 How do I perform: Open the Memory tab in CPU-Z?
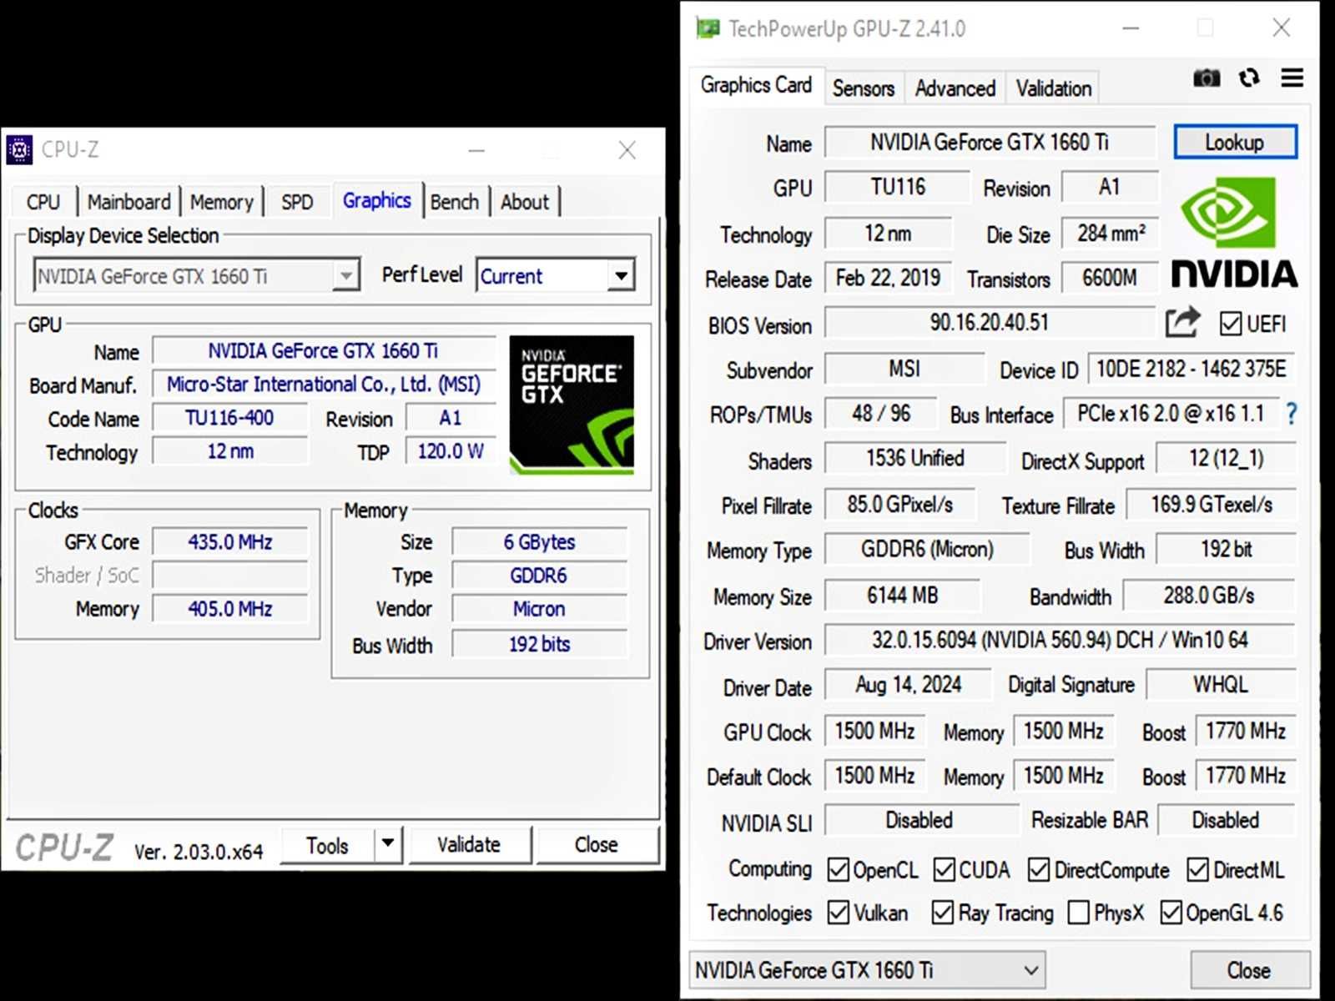(x=221, y=202)
